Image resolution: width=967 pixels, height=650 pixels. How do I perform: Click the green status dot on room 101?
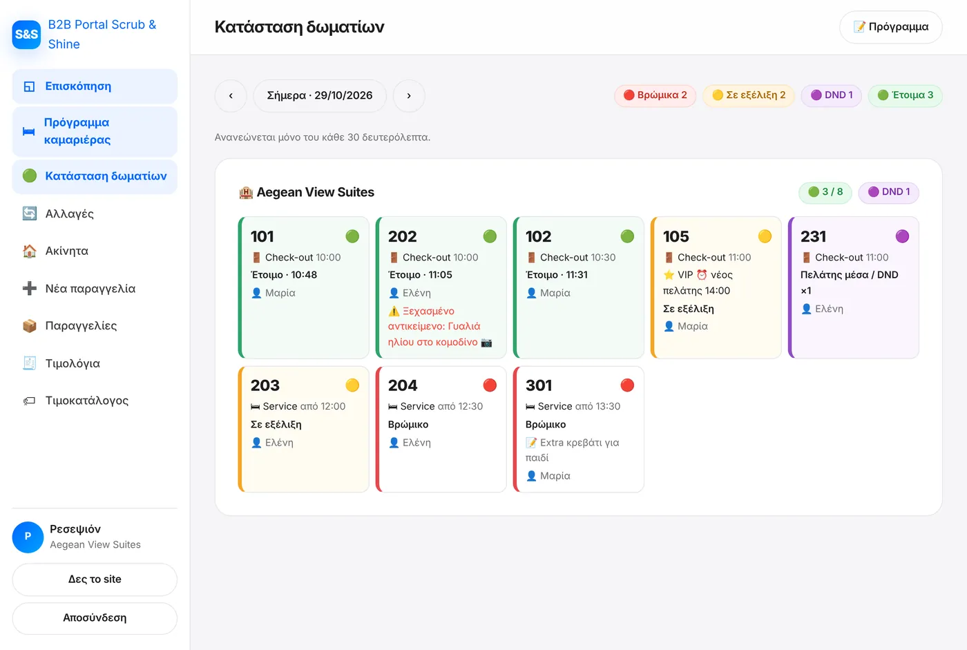tap(352, 236)
